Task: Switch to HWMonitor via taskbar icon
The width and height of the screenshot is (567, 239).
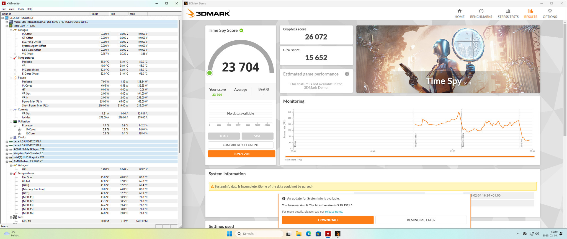Action: (328, 234)
